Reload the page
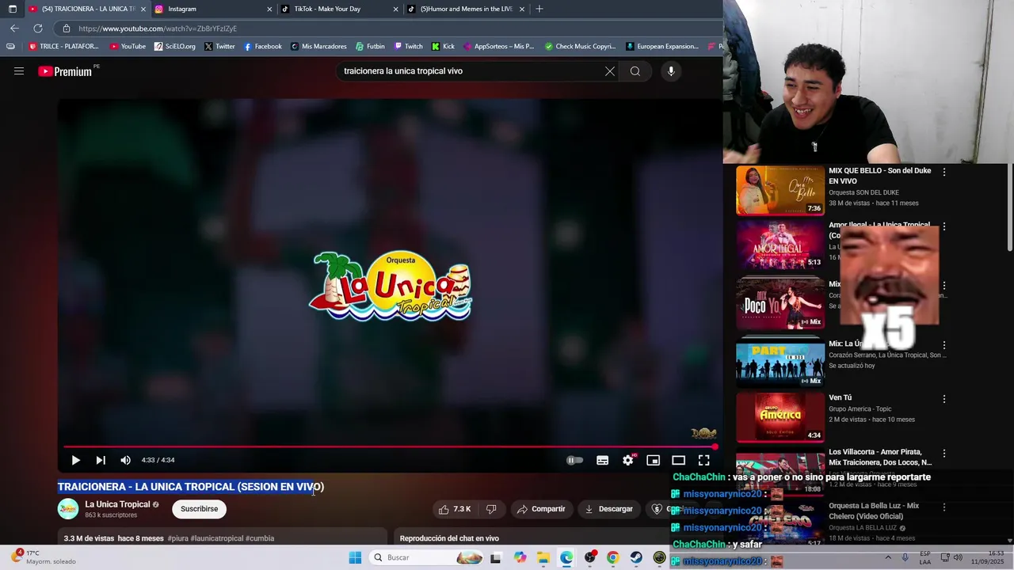Viewport: 1014px width, 570px height. click(x=37, y=28)
